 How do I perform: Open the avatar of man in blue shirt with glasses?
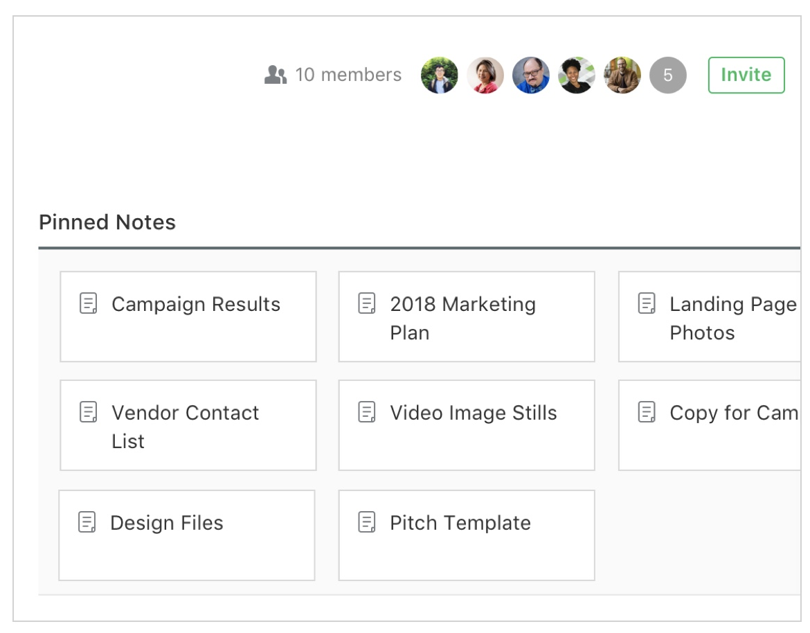coord(530,75)
